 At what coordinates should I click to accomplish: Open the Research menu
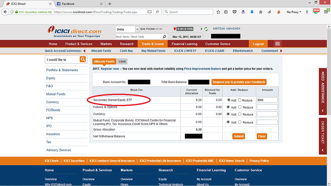127,44
